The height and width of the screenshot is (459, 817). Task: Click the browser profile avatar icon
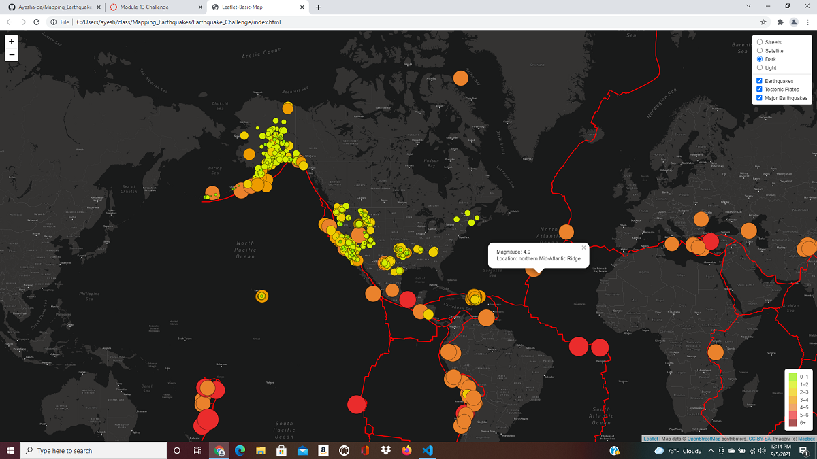(x=795, y=22)
